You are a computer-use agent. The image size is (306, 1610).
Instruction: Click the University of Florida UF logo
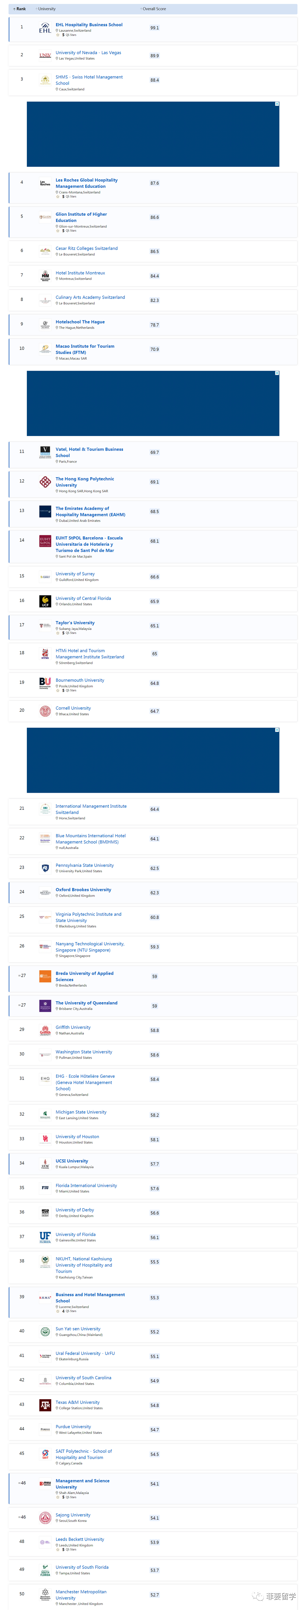[x=45, y=1237]
